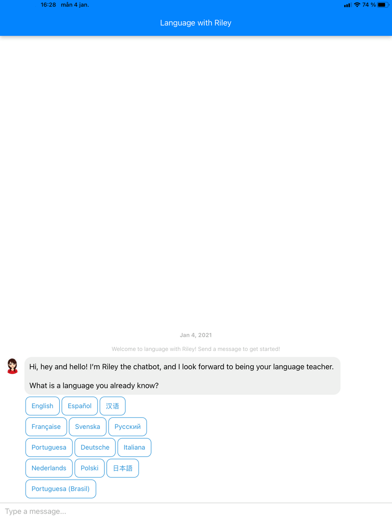Focus the Type a message field
392x524 pixels.
tap(196, 511)
